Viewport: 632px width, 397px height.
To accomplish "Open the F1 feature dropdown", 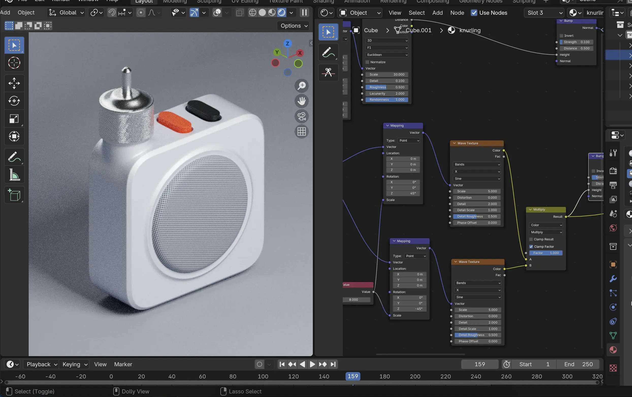I will point(387,48).
